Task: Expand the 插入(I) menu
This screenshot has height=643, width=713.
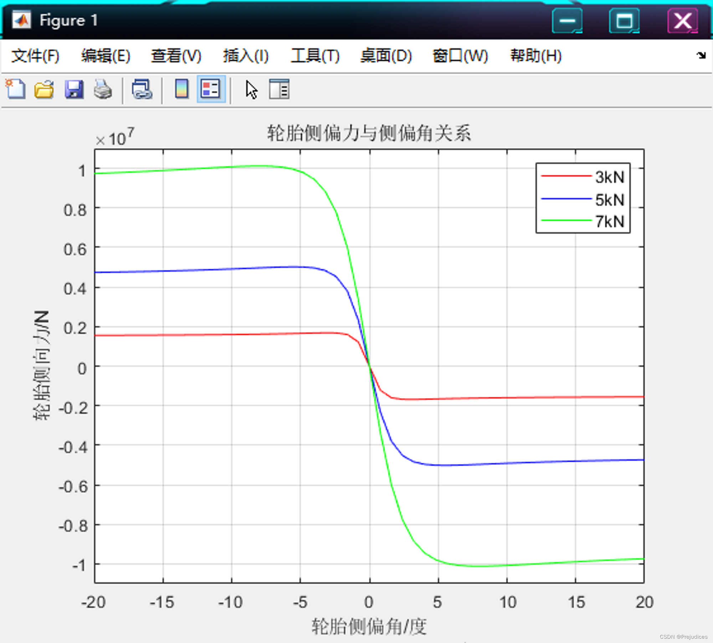Action: [x=246, y=56]
